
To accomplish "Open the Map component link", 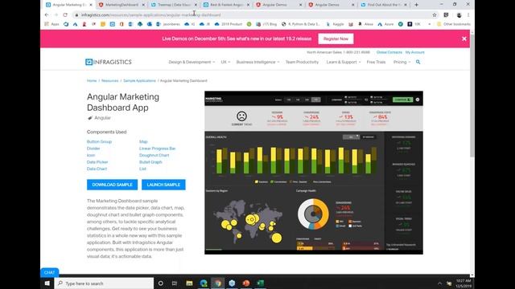I will [x=143, y=141].
